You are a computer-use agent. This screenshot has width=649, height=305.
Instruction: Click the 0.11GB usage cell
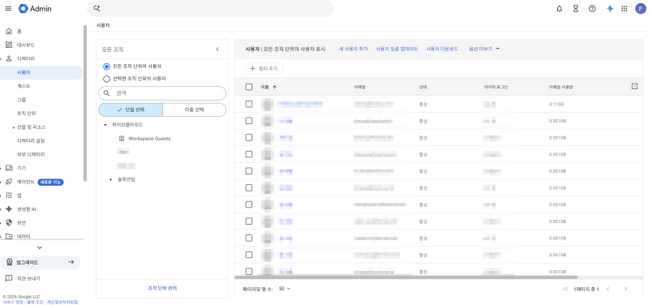[x=556, y=104]
